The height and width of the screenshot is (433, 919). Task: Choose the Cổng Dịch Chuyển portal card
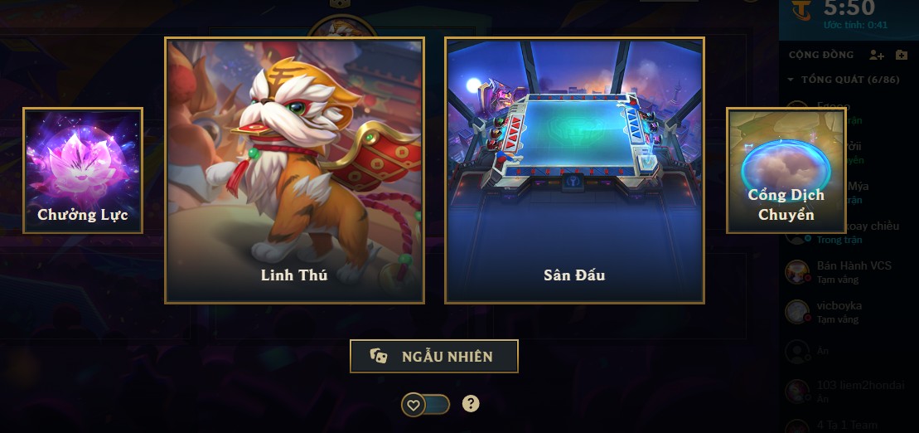point(786,170)
